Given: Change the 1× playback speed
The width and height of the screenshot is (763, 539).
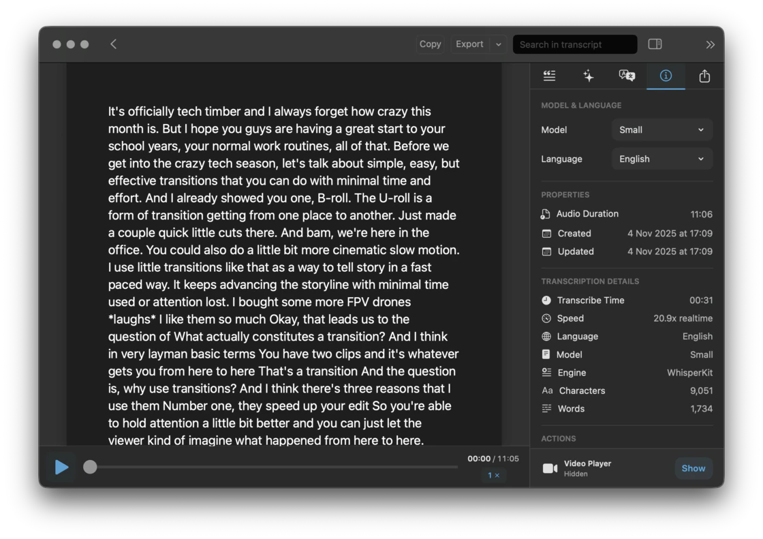Looking at the screenshot, I should (x=493, y=475).
